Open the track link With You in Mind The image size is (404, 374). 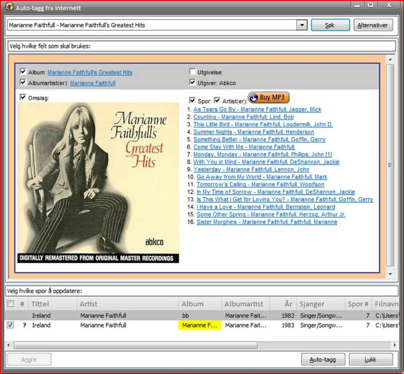(266, 162)
